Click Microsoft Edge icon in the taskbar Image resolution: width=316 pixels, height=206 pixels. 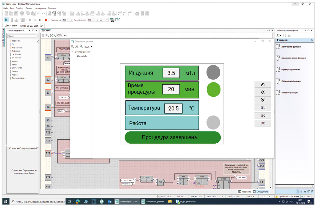point(78,202)
